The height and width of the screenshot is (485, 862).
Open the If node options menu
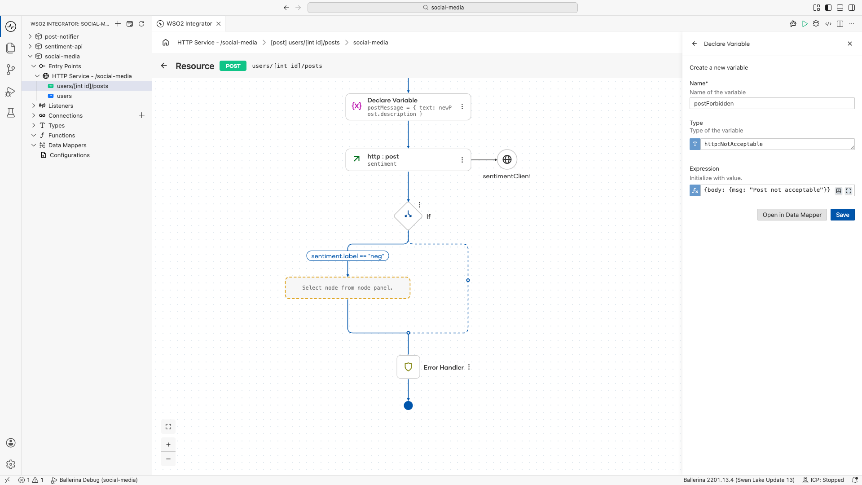[419, 205]
